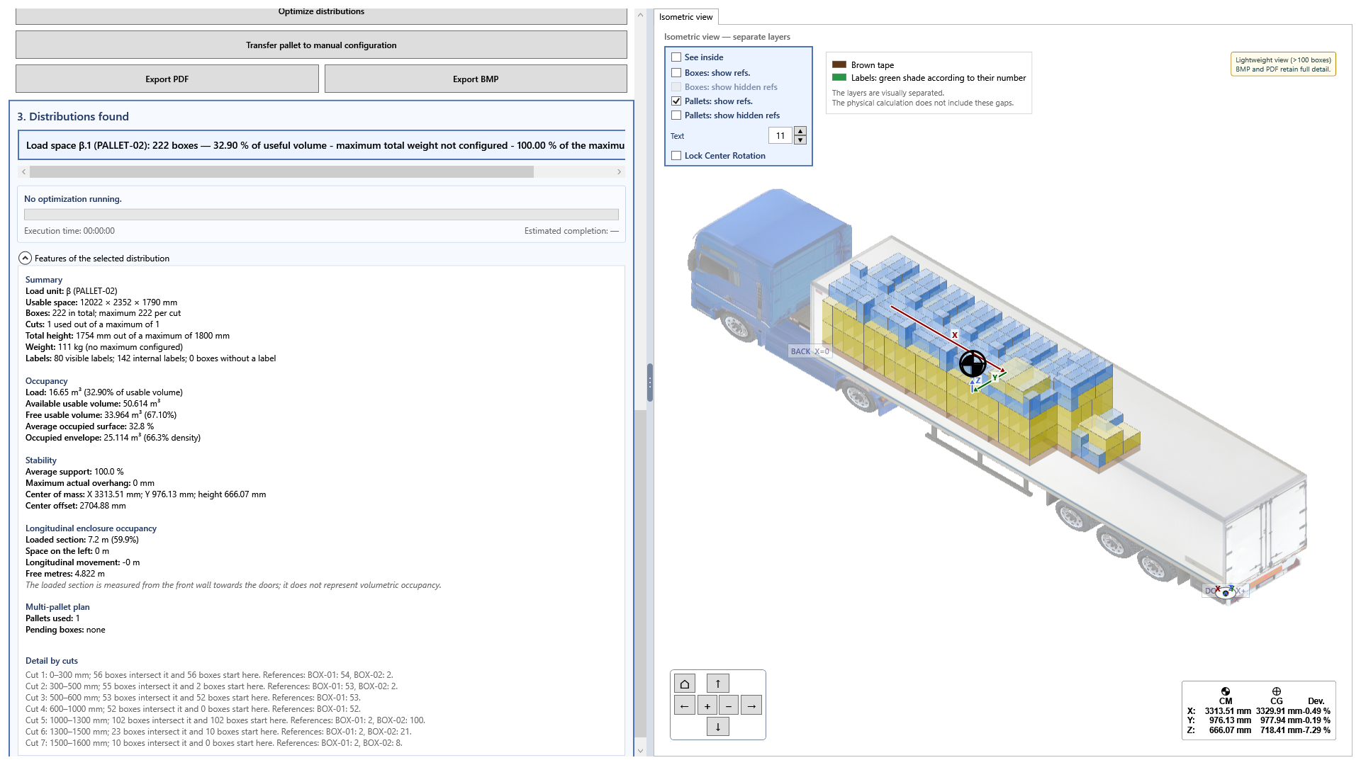Click the Multi-pallet plan heading

[57, 607]
